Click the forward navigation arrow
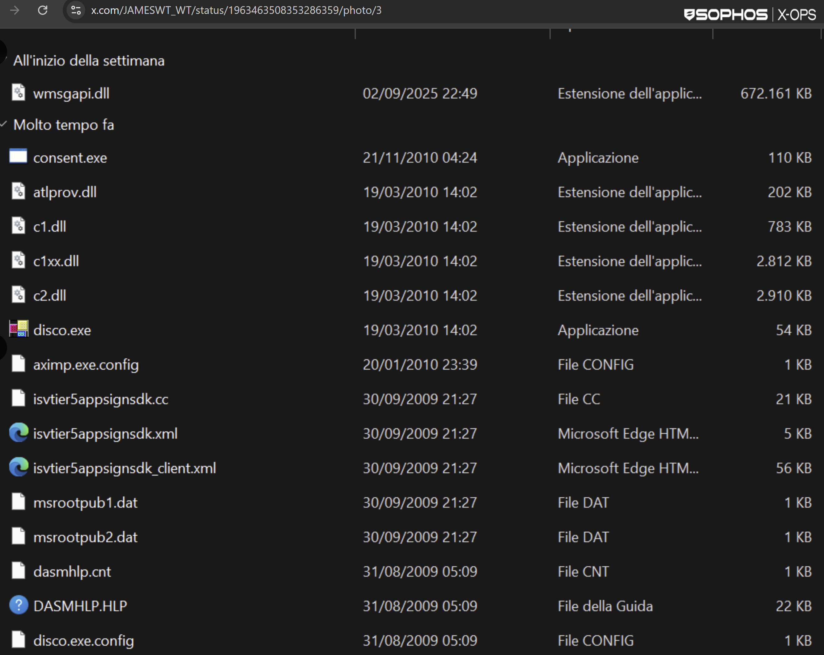 click(15, 10)
